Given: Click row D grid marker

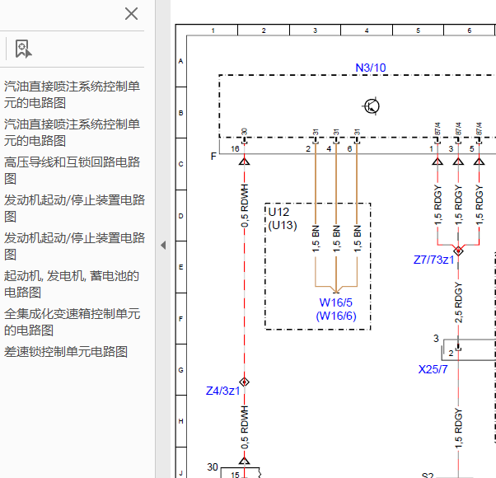Looking at the screenshot, I should [181, 216].
